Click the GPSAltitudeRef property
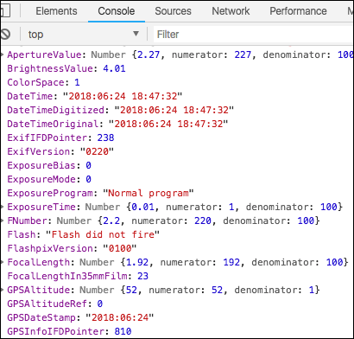Screen dimensions: 354x339 (x=47, y=304)
